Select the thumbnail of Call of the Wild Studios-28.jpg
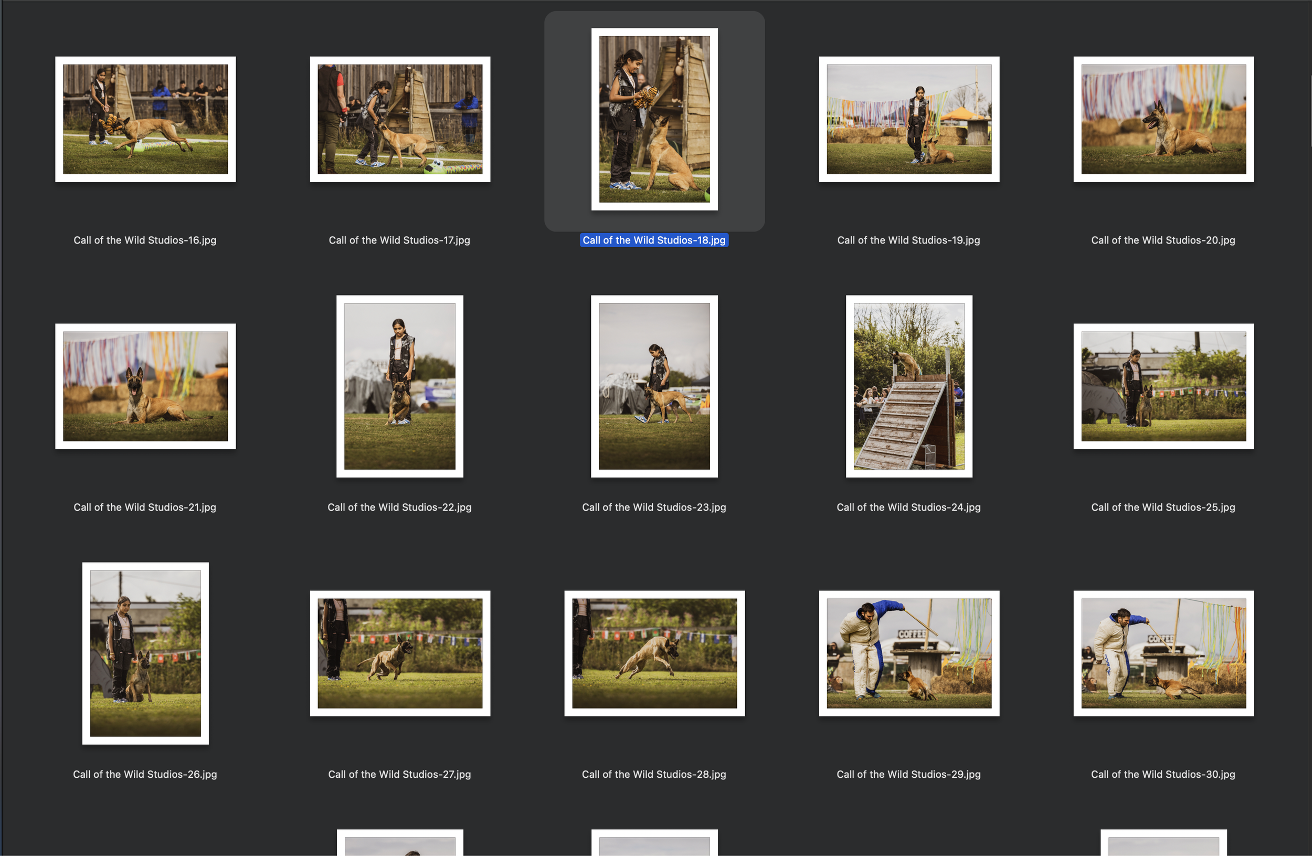The image size is (1312, 856). [654, 653]
